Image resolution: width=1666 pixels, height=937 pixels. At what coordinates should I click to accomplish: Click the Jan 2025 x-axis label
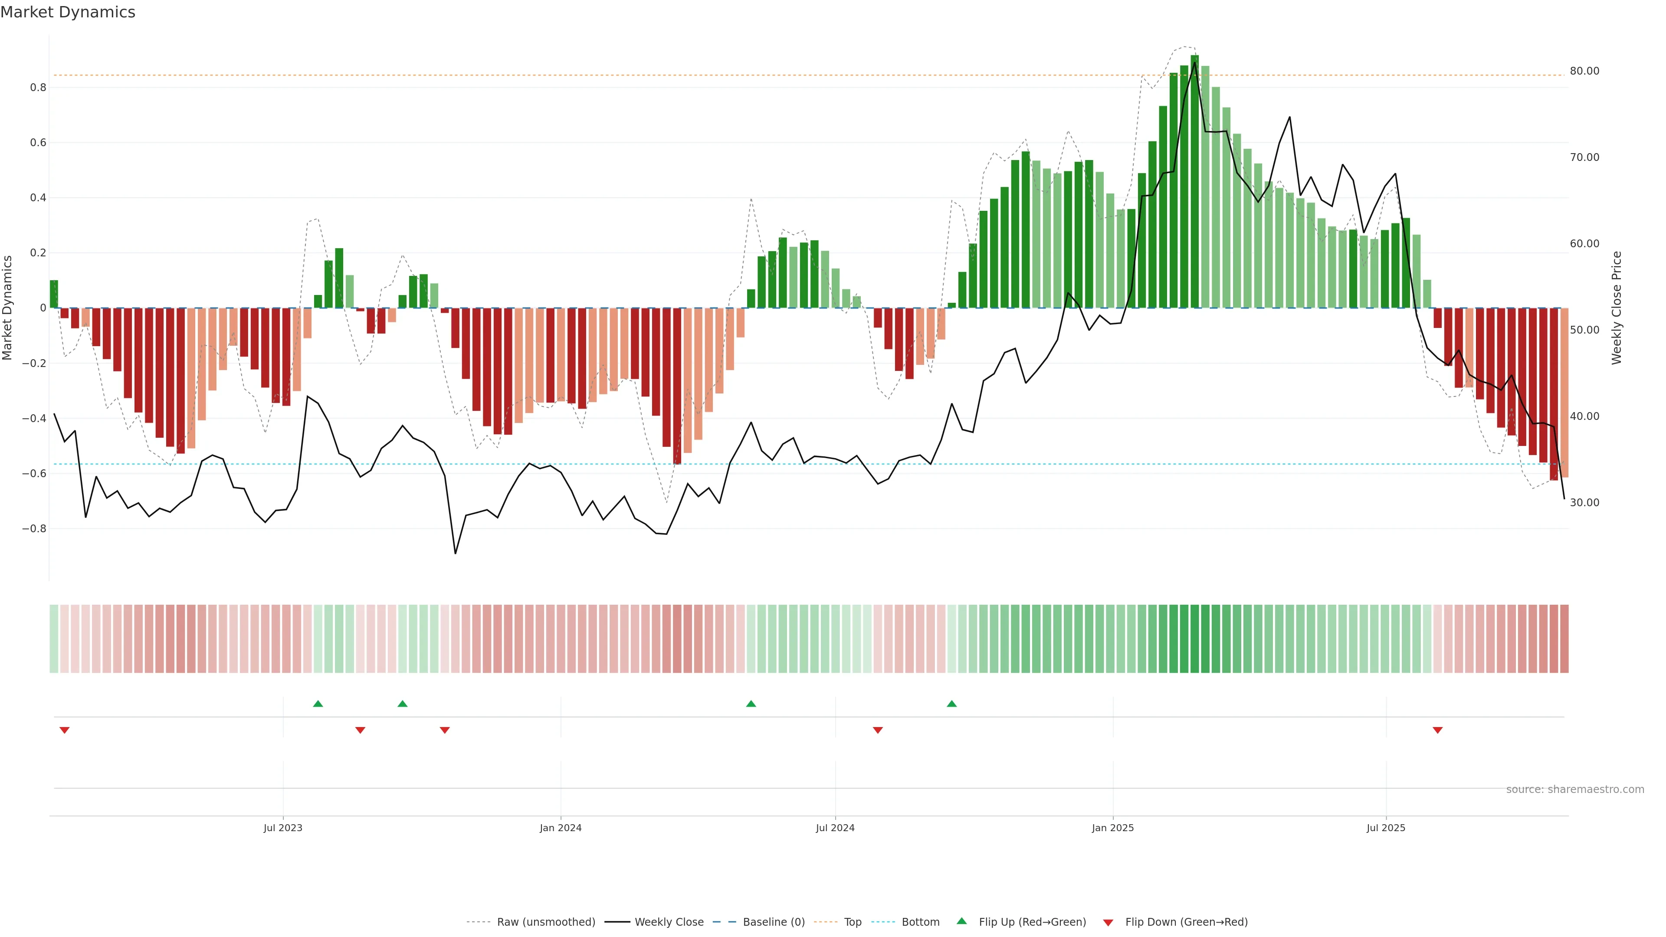click(1112, 828)
